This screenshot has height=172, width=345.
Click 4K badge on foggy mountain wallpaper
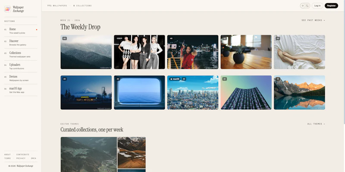point(64,38)
